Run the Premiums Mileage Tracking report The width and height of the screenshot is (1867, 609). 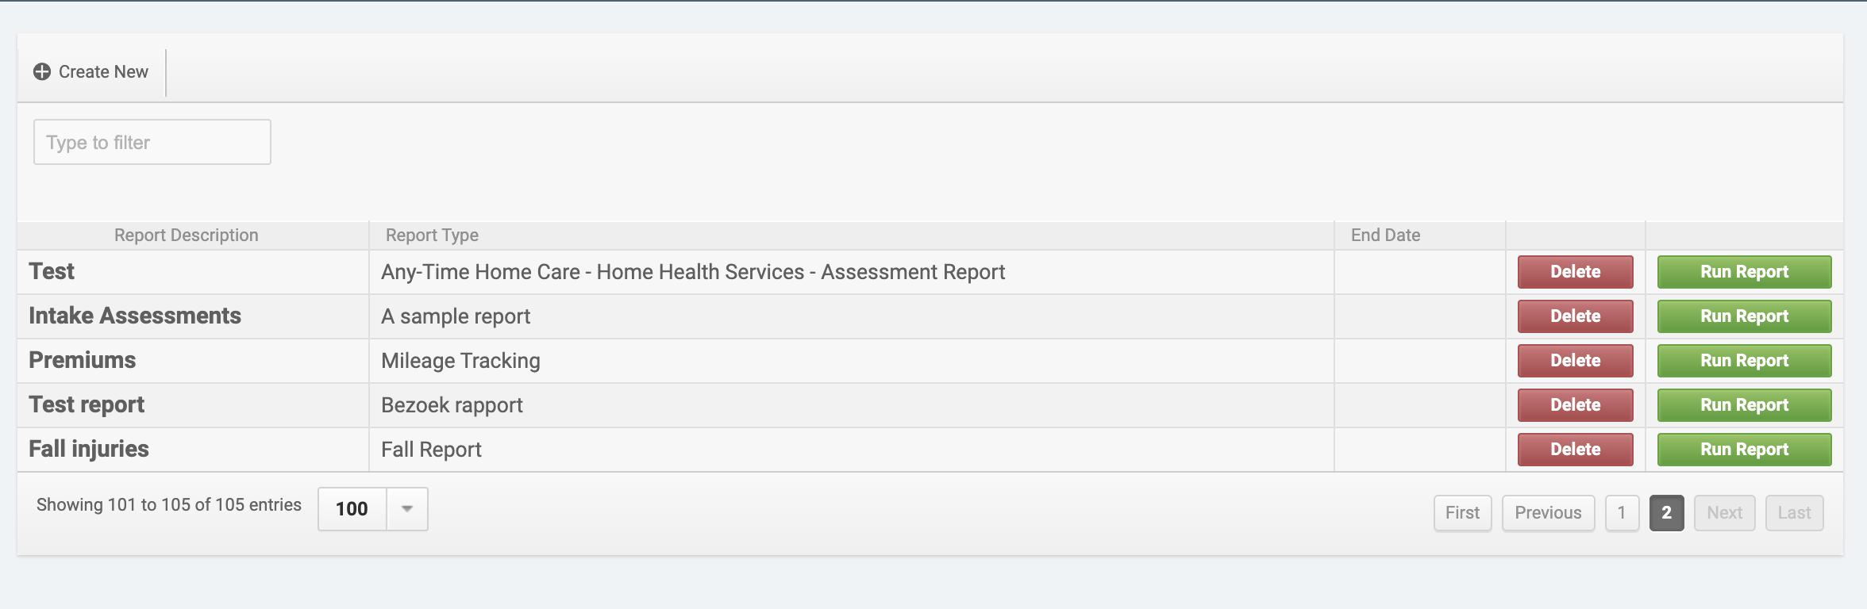[1744, 361]
